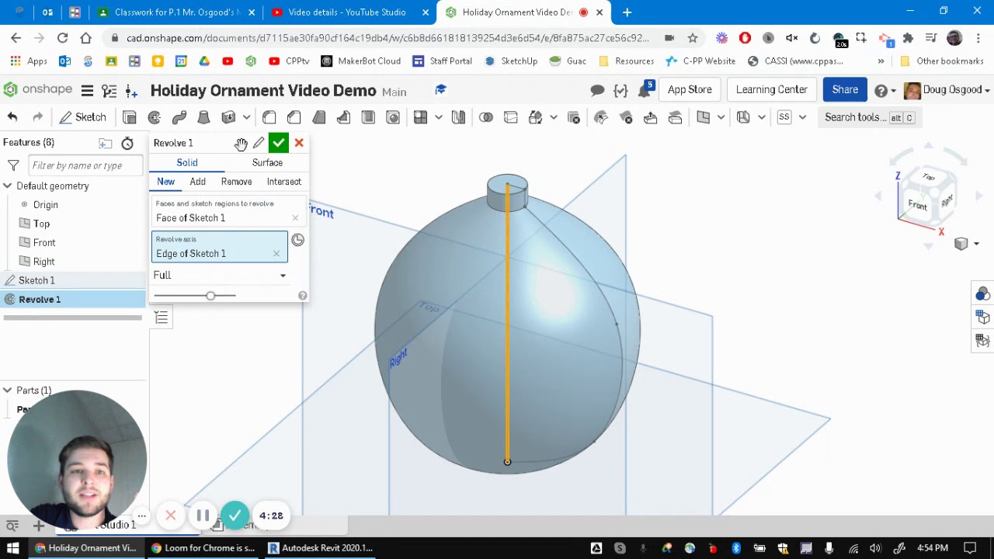
Task: Click the blue Share button
Action: click(x=845, y=90)
